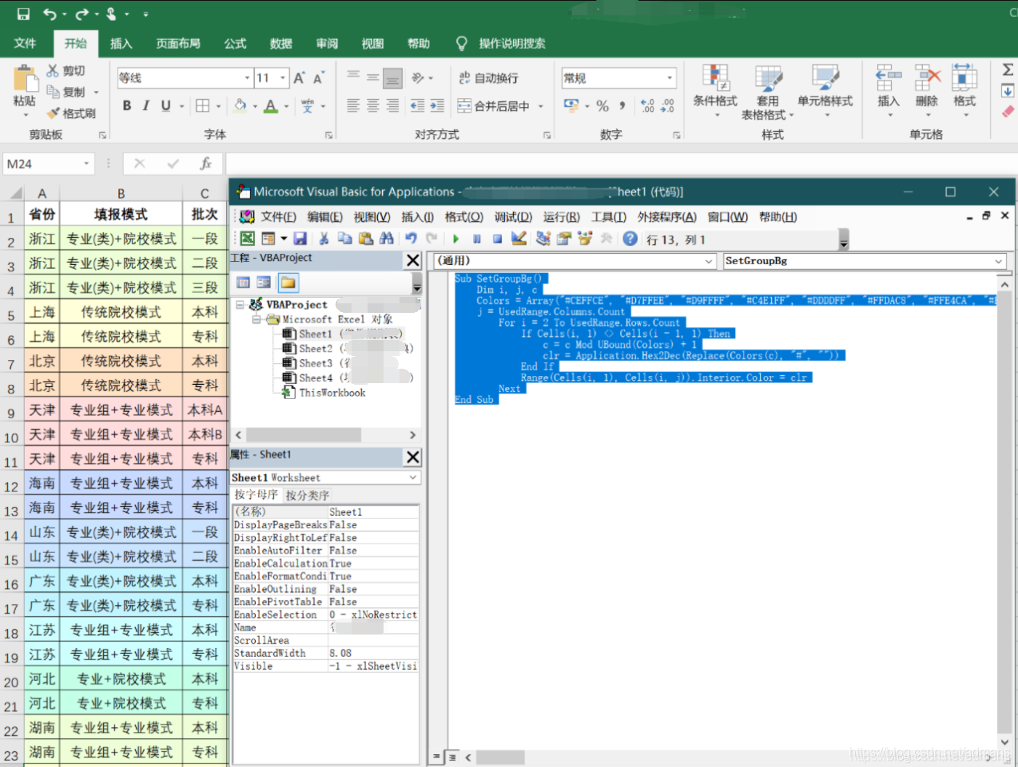1018x767 pixels.
Task: Click the Format Painter in Excel ribbon
Action: click(71, 113)
